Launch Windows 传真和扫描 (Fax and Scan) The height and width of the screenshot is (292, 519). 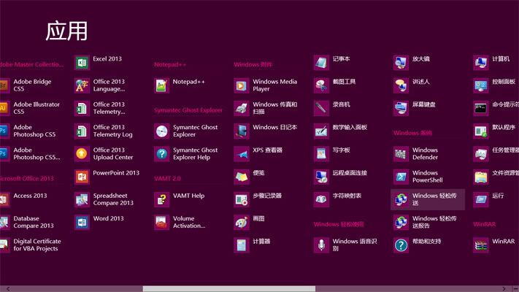[x=266, y=108]
